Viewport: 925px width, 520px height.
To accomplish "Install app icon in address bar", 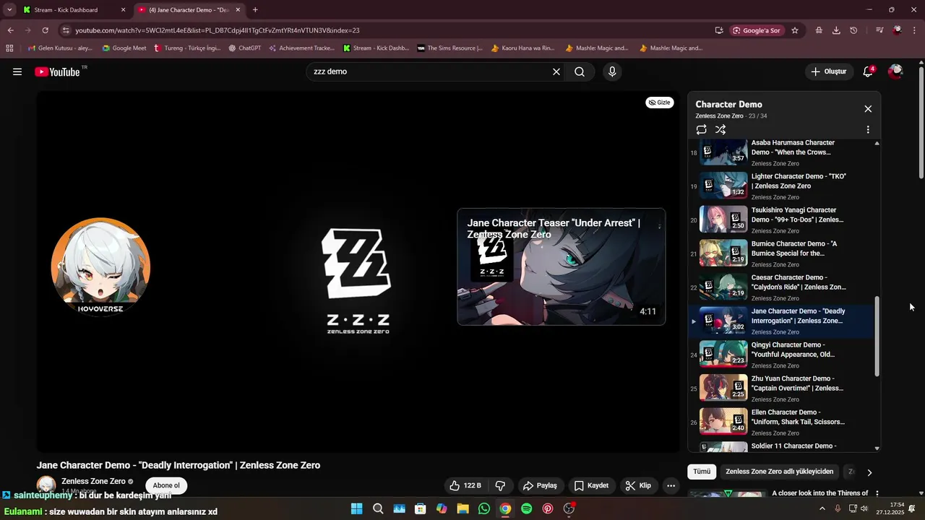I will [719, 30].
